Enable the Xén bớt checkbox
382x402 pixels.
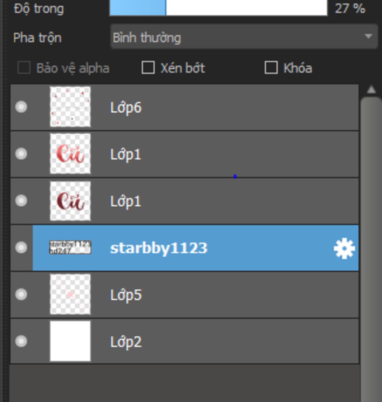(148, 68)
